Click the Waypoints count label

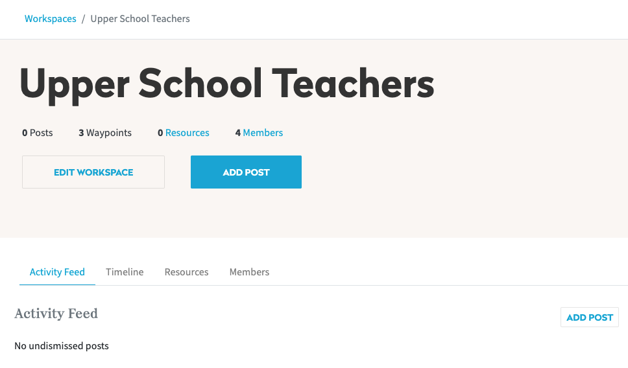(x=105, y=133)
